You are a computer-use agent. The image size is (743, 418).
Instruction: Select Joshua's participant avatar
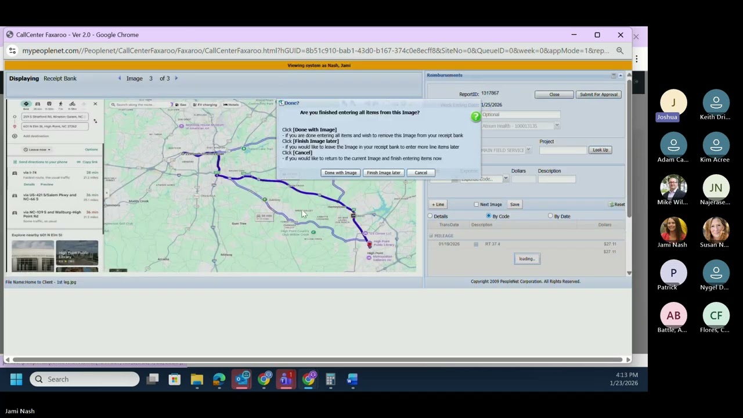(x=673, y=103)
